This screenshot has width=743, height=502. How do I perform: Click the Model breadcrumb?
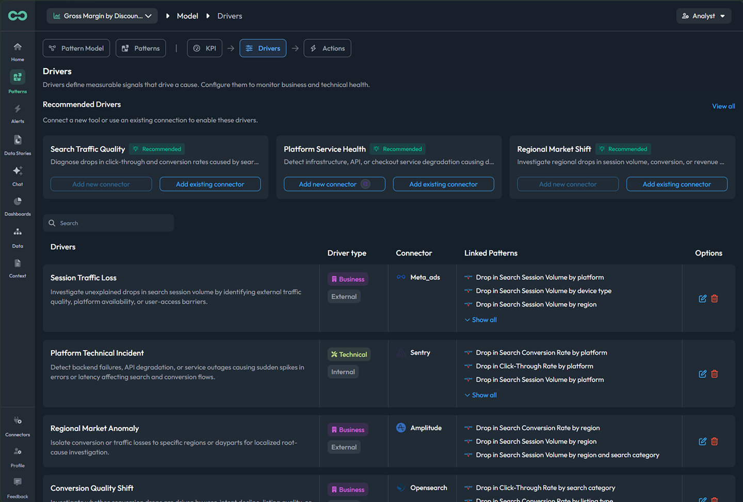(187, 16)
